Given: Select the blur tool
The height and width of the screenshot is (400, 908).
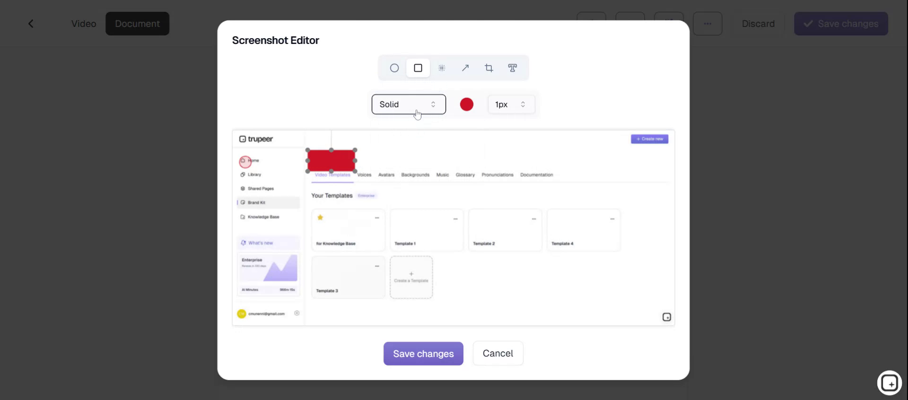Looking at the screenshot, I should coord(442,68).
